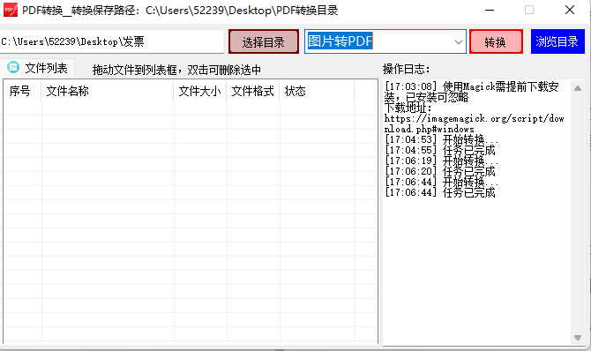The image size is (591, 351).
Task: Click the 文件大小 column header
Action: click(x=200, y=91)
